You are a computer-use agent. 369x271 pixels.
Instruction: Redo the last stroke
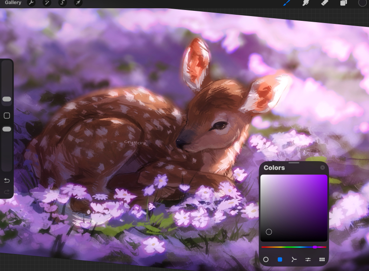click(6, 192)
